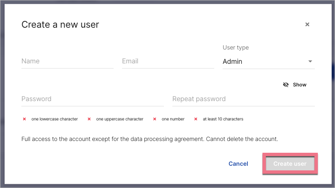Click into the Password field
Screen dimensions: 335x188
pyautogui.click(x=92, y=99)
